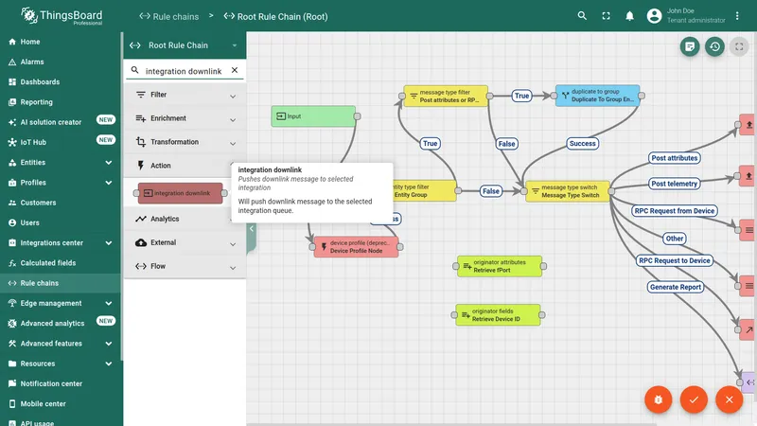The width and height of the screenshot is (757, 426).
Task: Open Dashboards page
Action: coord(61,81)
